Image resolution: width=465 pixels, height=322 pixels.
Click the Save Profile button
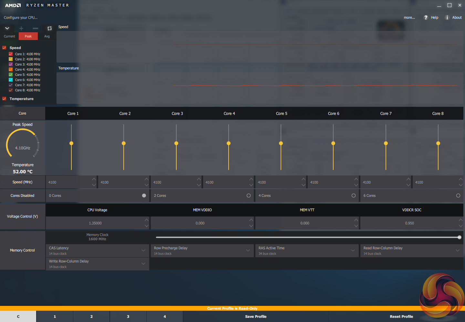pyautogui.click(x=255, y=317)
